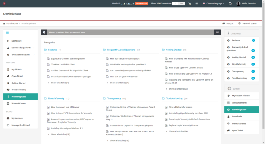Show all articles (39) under Getting Started
This screenshot has height=144, width=265.
tap(178, 89)
